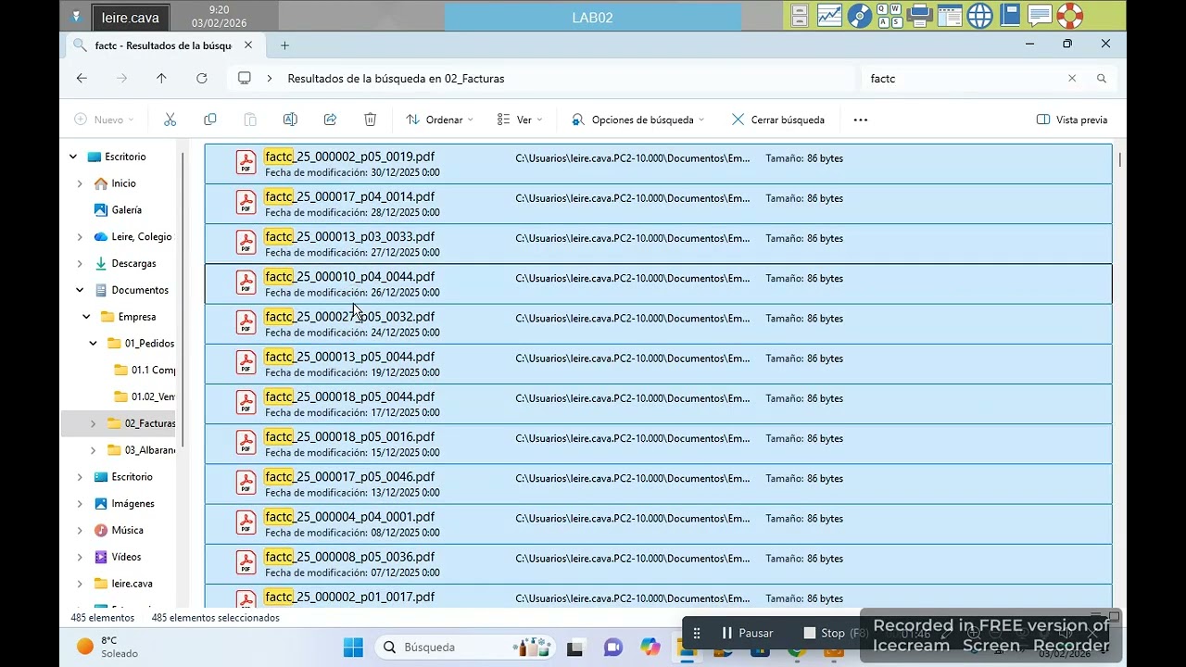Expand the Imágenes node chevron
Image resolution: width=1186 pixels, height=667 pixels.
pos(80,504)
